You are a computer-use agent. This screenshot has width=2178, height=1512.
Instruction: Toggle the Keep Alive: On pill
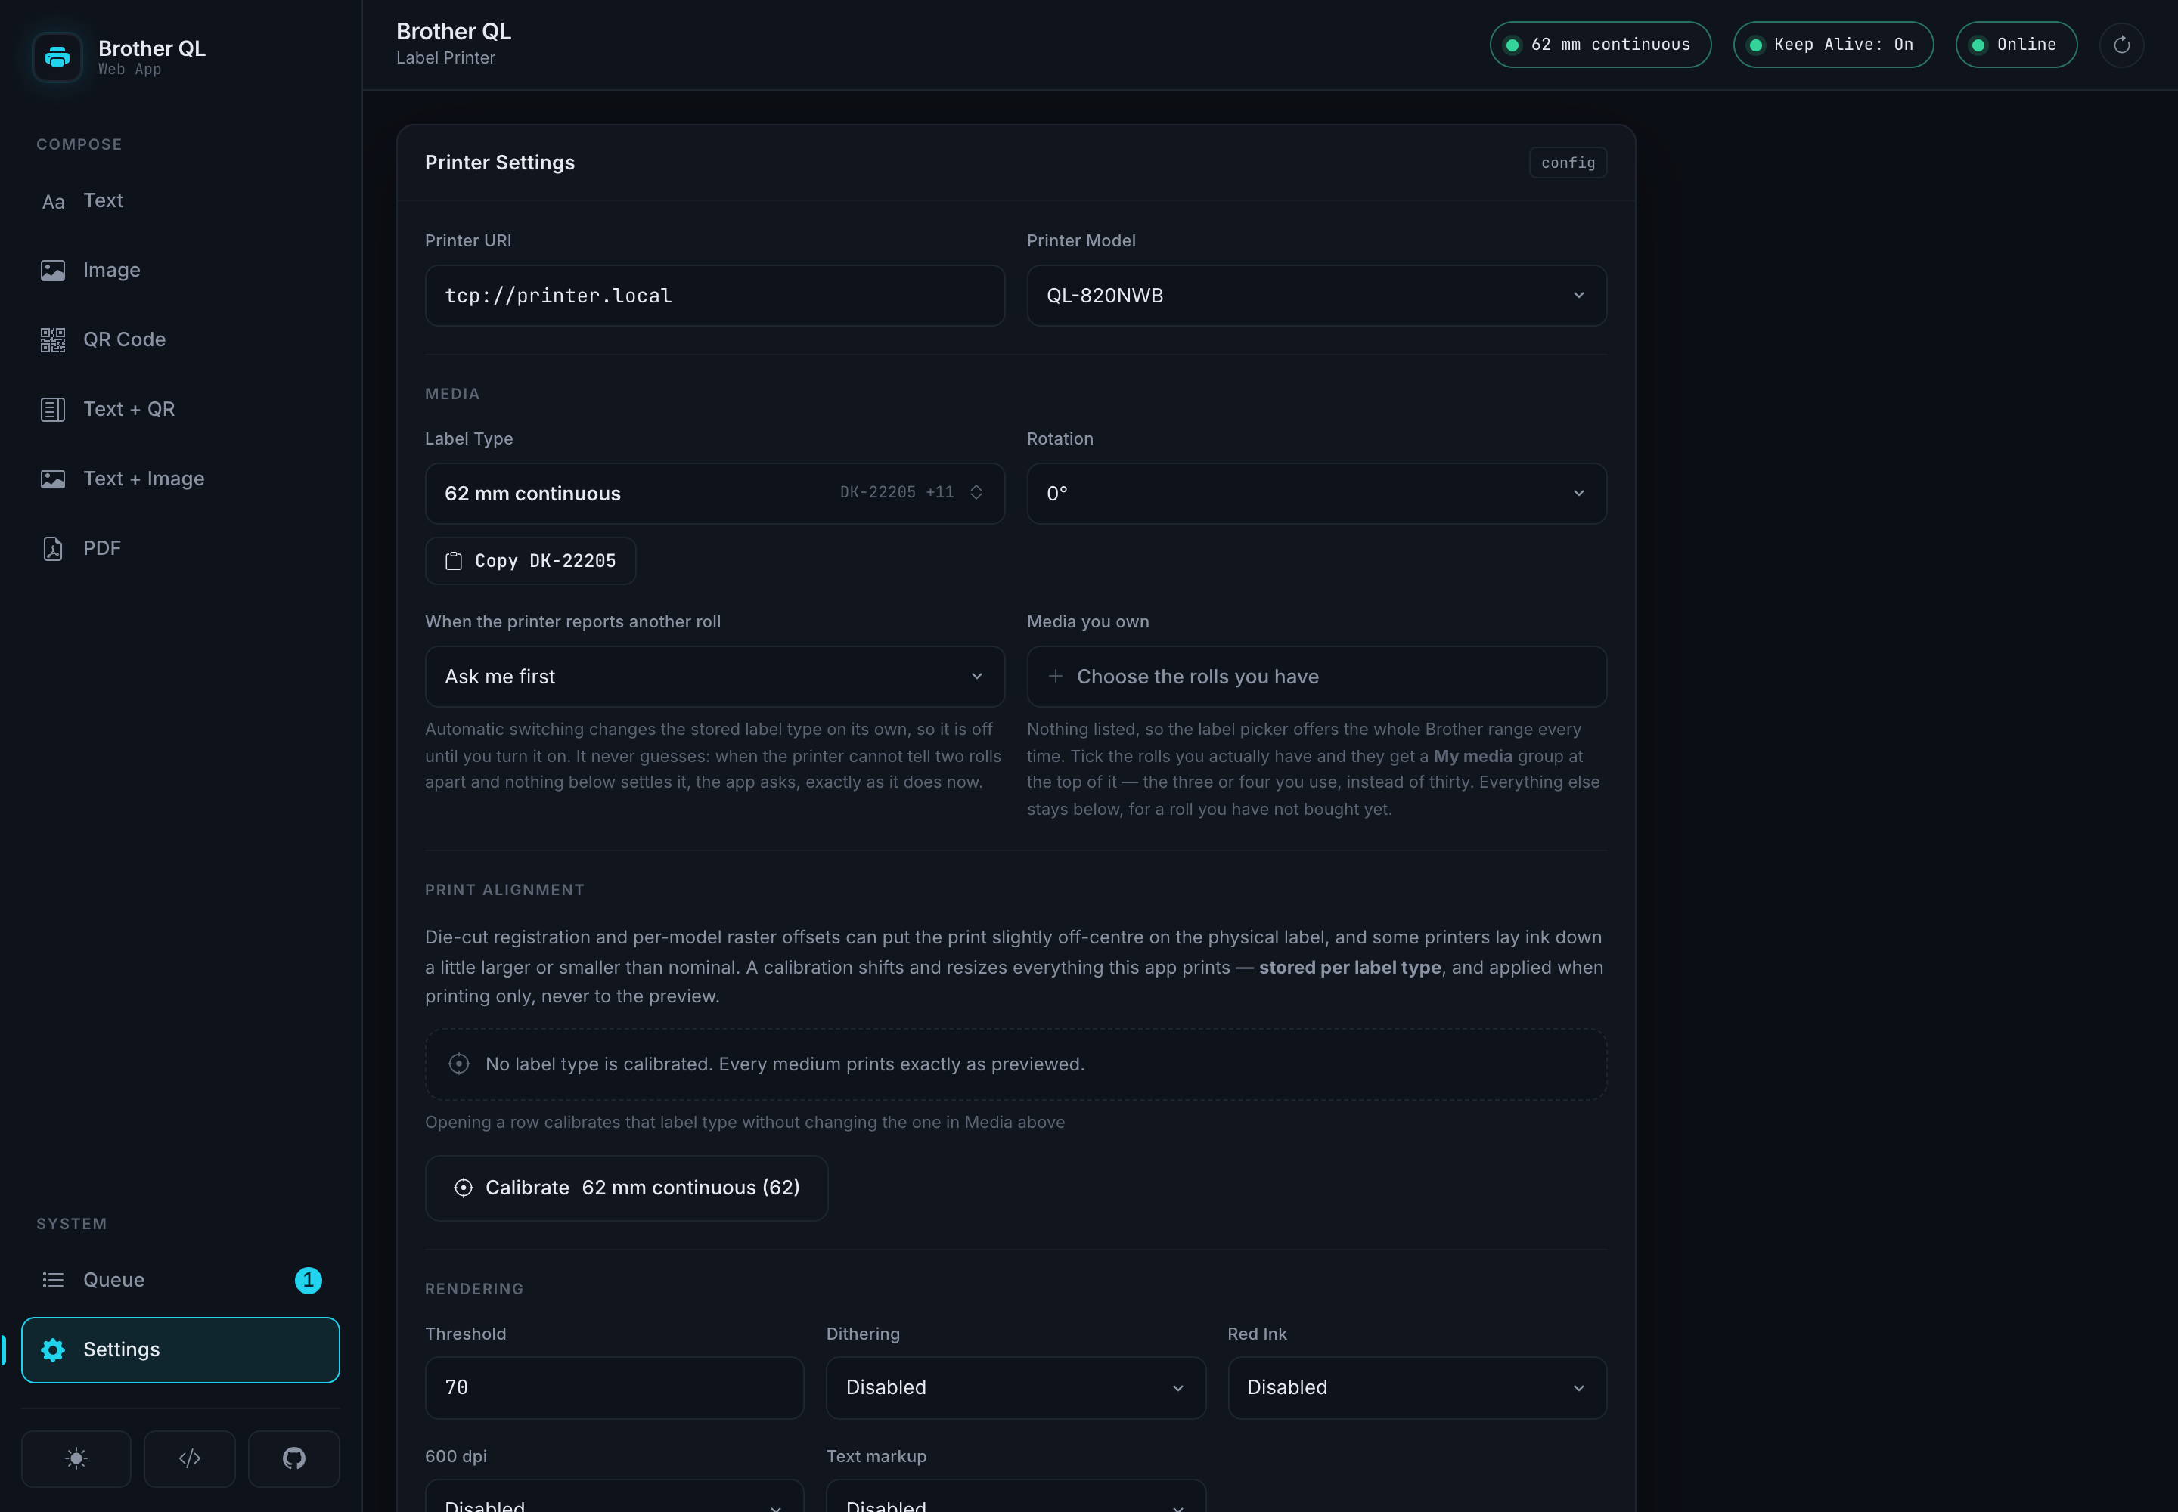tap(1833, 45)
